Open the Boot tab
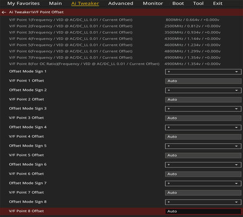This screenshot has height=217, width=243. click(x=178, y=3)
